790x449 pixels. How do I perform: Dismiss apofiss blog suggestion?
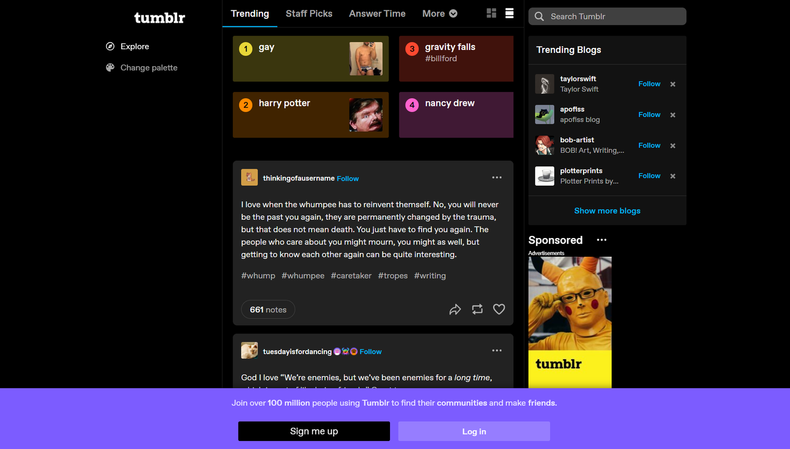(x=672, y=115)
